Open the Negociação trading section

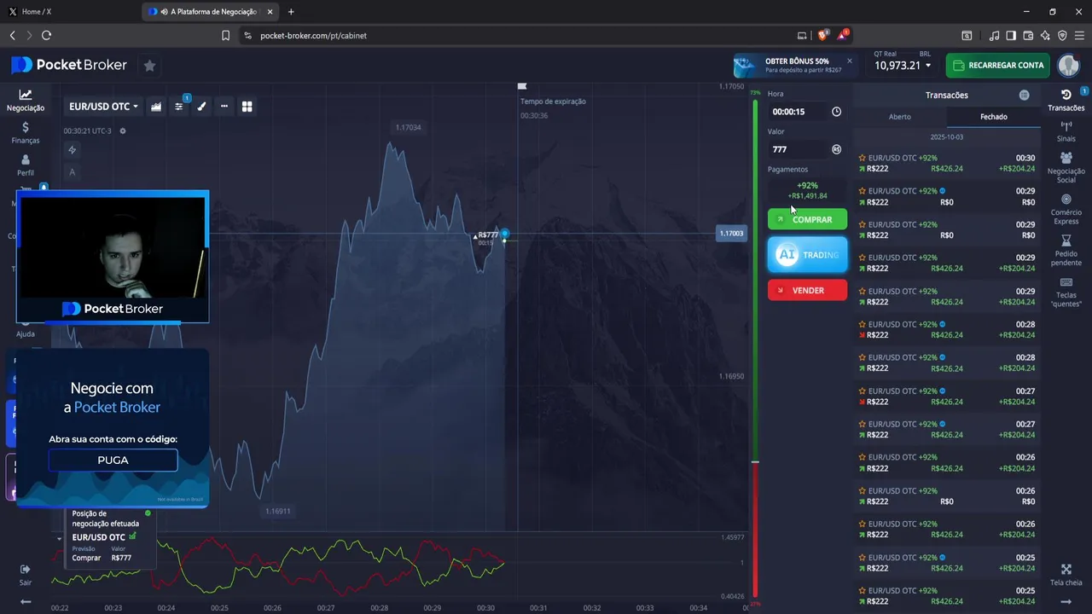coord(26,101)
